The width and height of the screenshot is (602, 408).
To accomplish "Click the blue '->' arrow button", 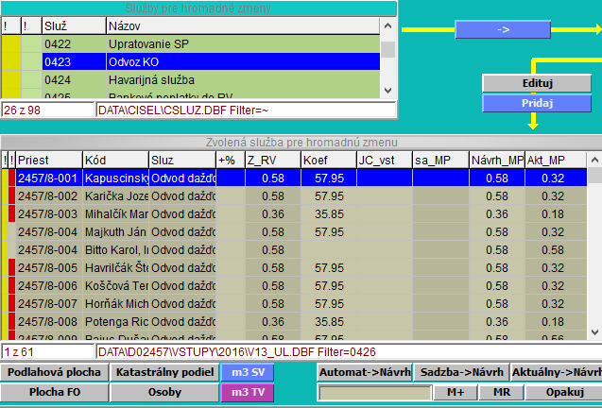I will tap(503, 29).
